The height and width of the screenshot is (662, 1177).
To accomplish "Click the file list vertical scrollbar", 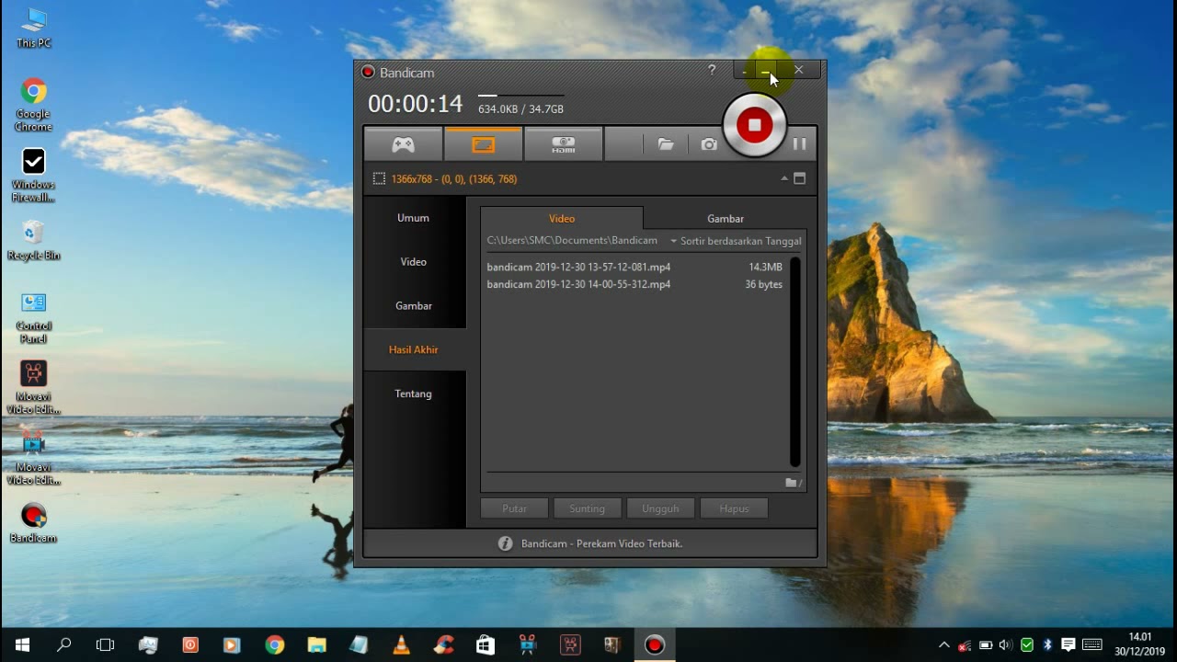I will click(795, 362).
